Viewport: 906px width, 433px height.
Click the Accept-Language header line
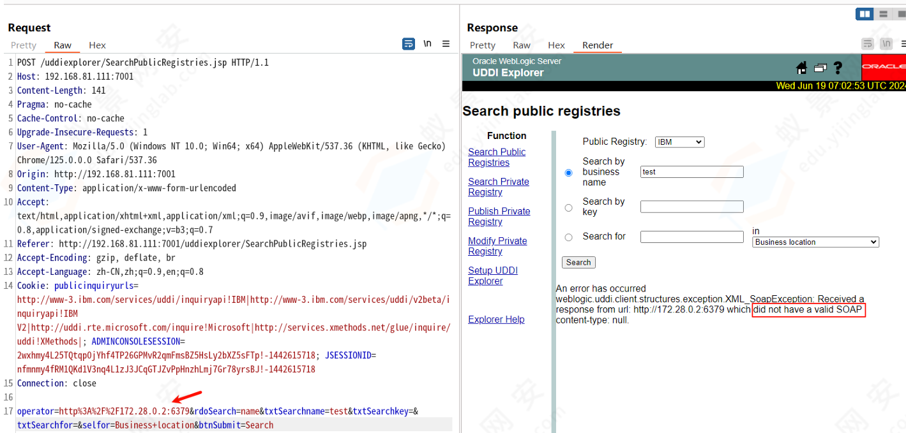click(110, 272)
